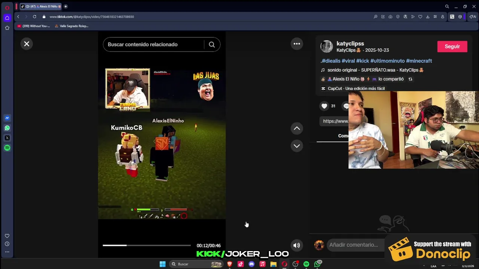
Task: Open the #viral hashtag
Action: click(x=348, y=61)
